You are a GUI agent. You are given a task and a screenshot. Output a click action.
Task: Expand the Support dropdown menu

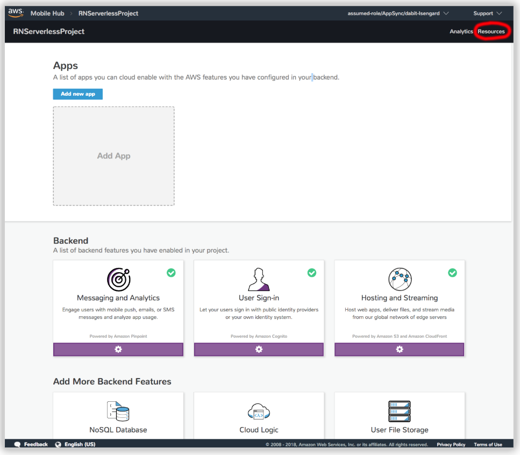(x=488, y=13)
